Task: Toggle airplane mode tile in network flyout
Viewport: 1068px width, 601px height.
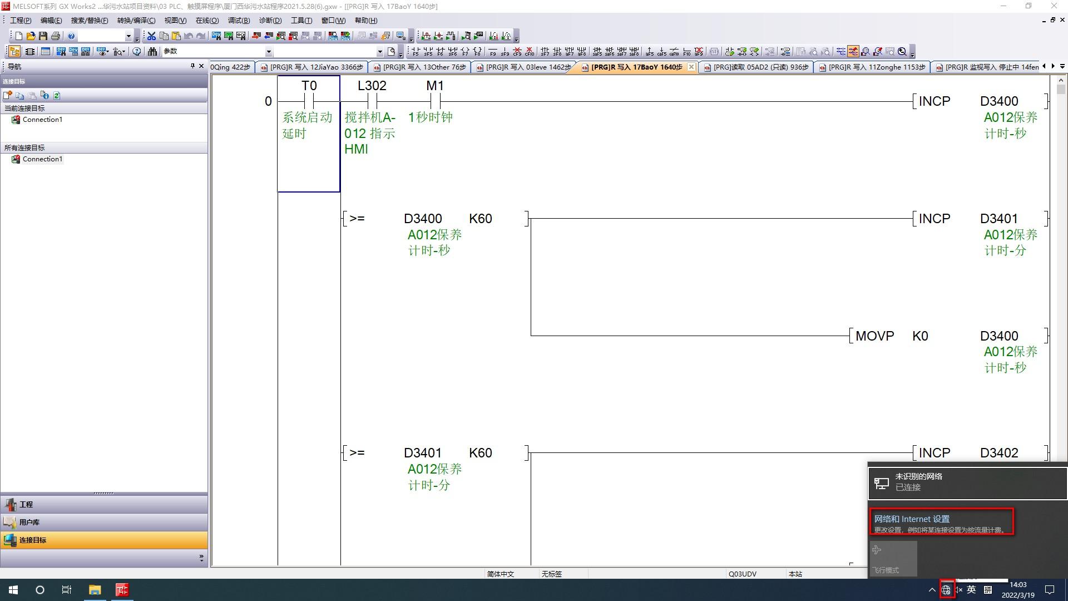Action: (x=893, y=559)
